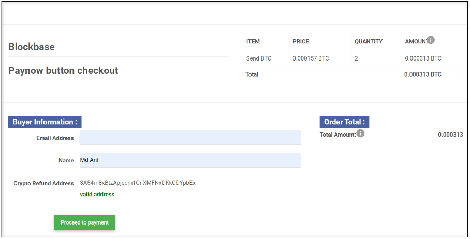The image size is (470, 239).
Task: Click the QUANTITY column header
Action: tap(369, 41)
